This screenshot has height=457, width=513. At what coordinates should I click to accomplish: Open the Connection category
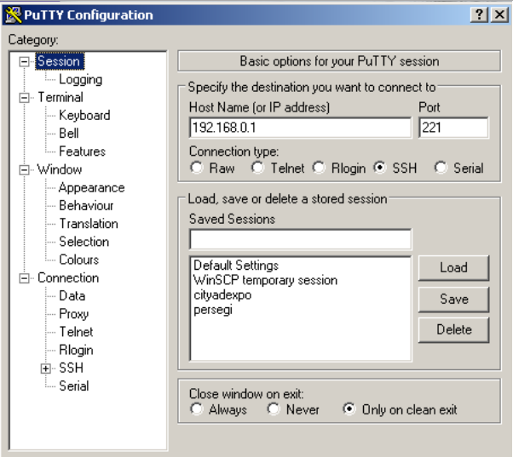tap(68, 277)
